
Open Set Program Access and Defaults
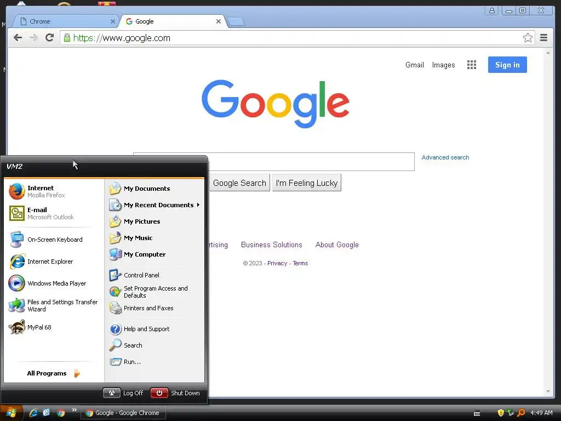tap(155, 292)
